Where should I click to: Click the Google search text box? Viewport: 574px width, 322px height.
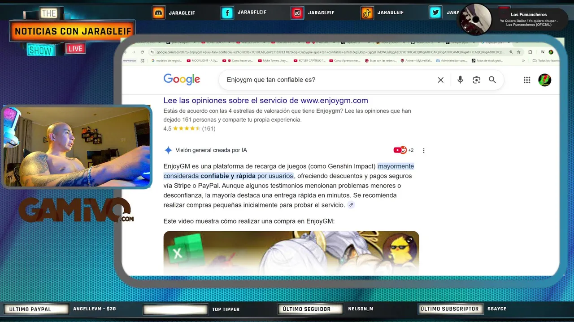coord(330,80)
